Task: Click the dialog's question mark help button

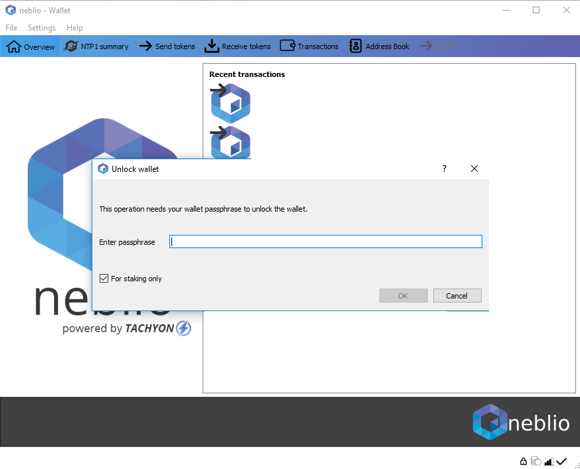Action: coord(444,168)
